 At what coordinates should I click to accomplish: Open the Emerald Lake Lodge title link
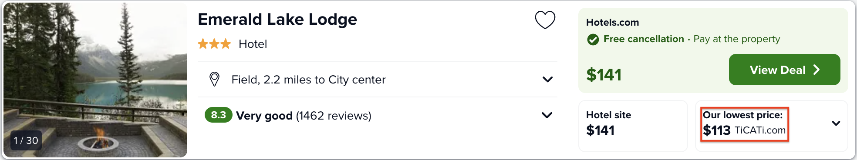[x=277, y=19]
